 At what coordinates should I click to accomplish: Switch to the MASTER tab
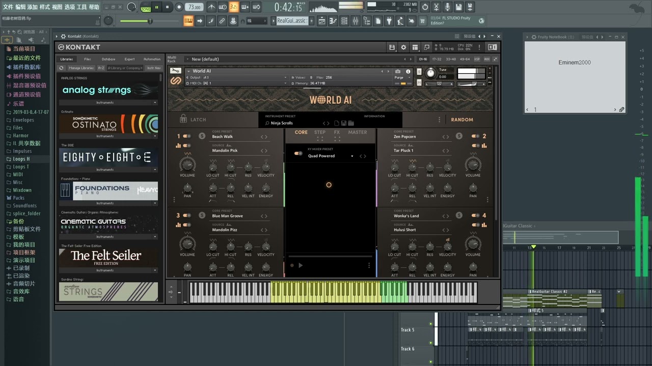(x=358, y=132)
